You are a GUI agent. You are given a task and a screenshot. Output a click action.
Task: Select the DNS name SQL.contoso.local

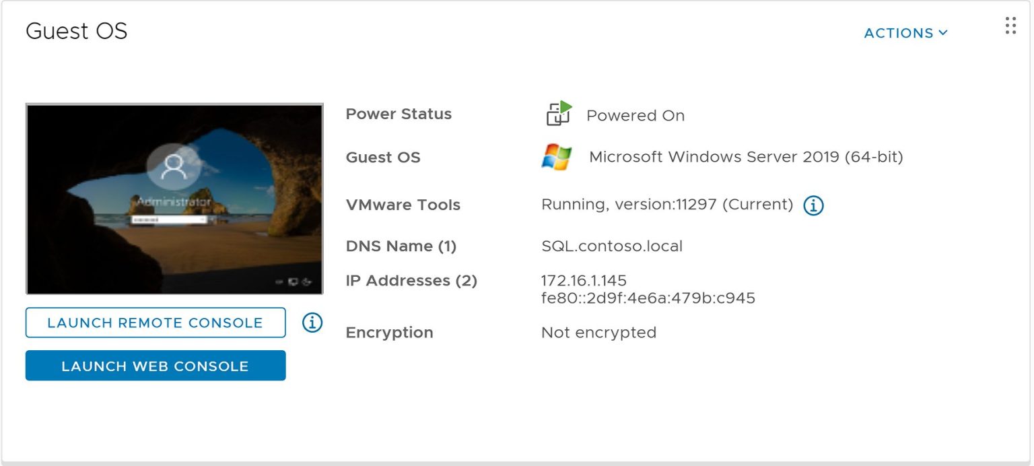pyautogui.click(x=611, y=246)
